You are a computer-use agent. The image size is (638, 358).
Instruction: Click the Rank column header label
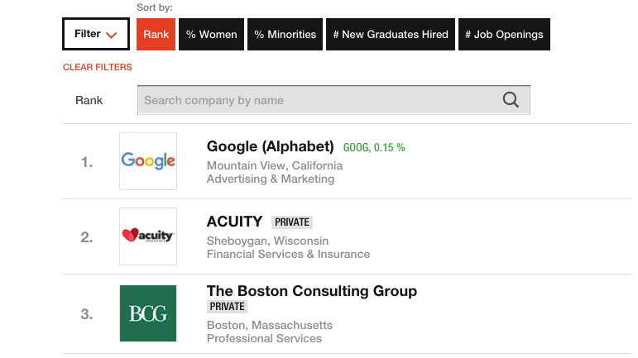(89, 100)
